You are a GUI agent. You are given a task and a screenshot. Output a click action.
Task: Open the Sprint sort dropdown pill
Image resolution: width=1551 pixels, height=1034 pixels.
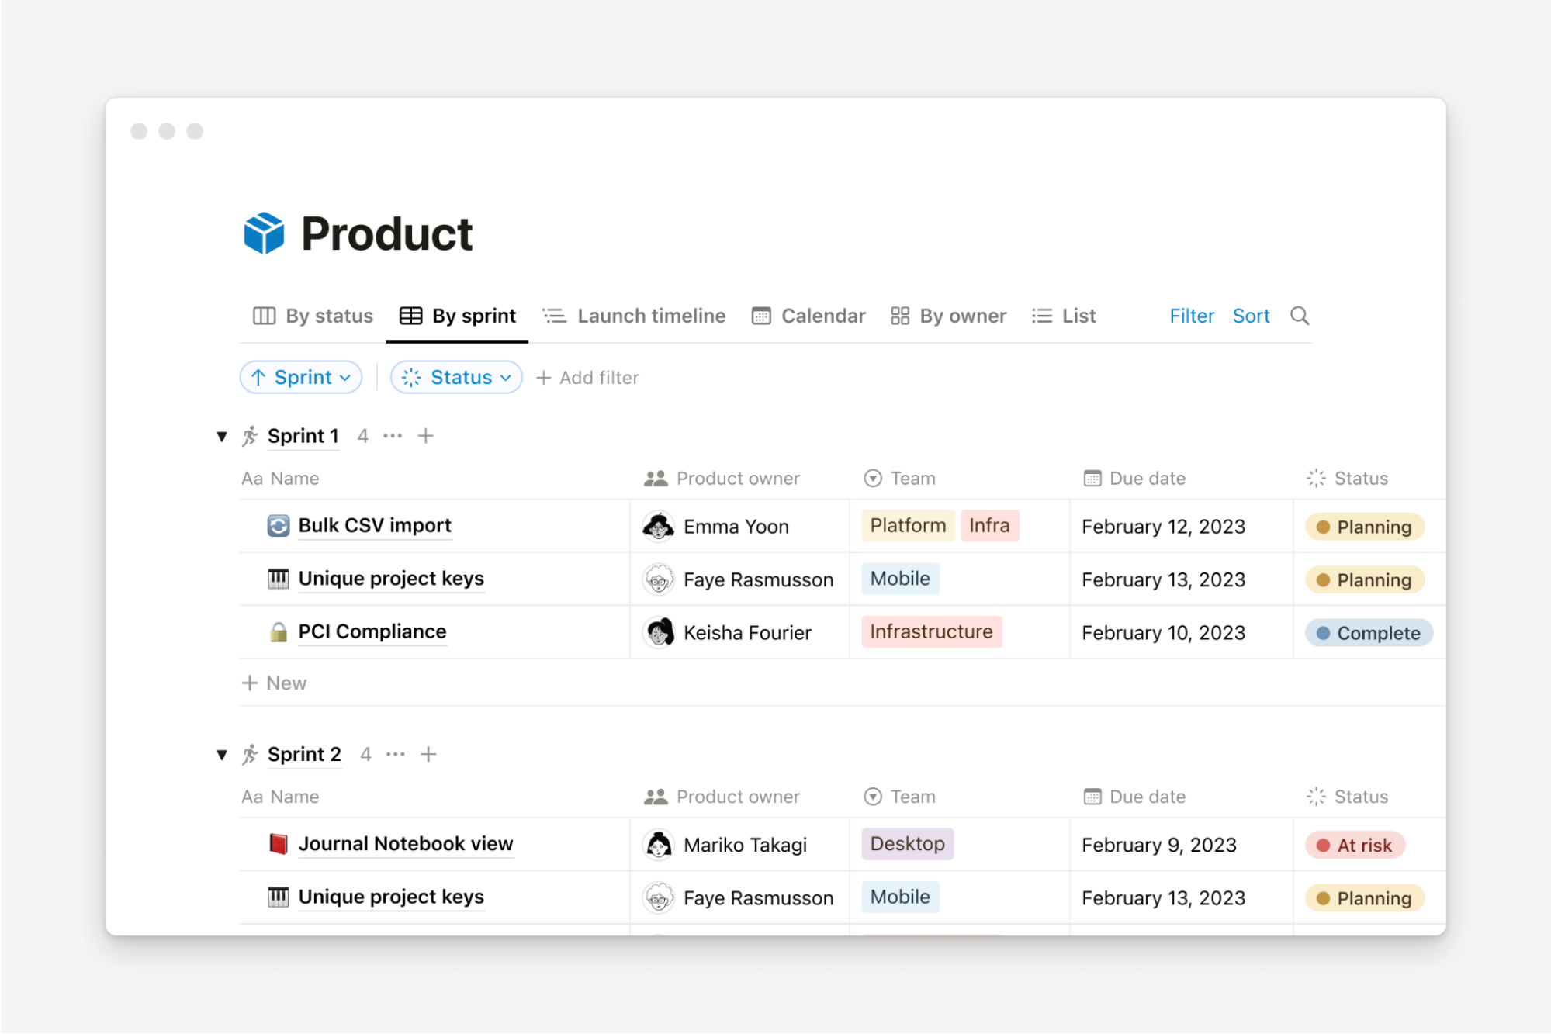tap(301, 378)
